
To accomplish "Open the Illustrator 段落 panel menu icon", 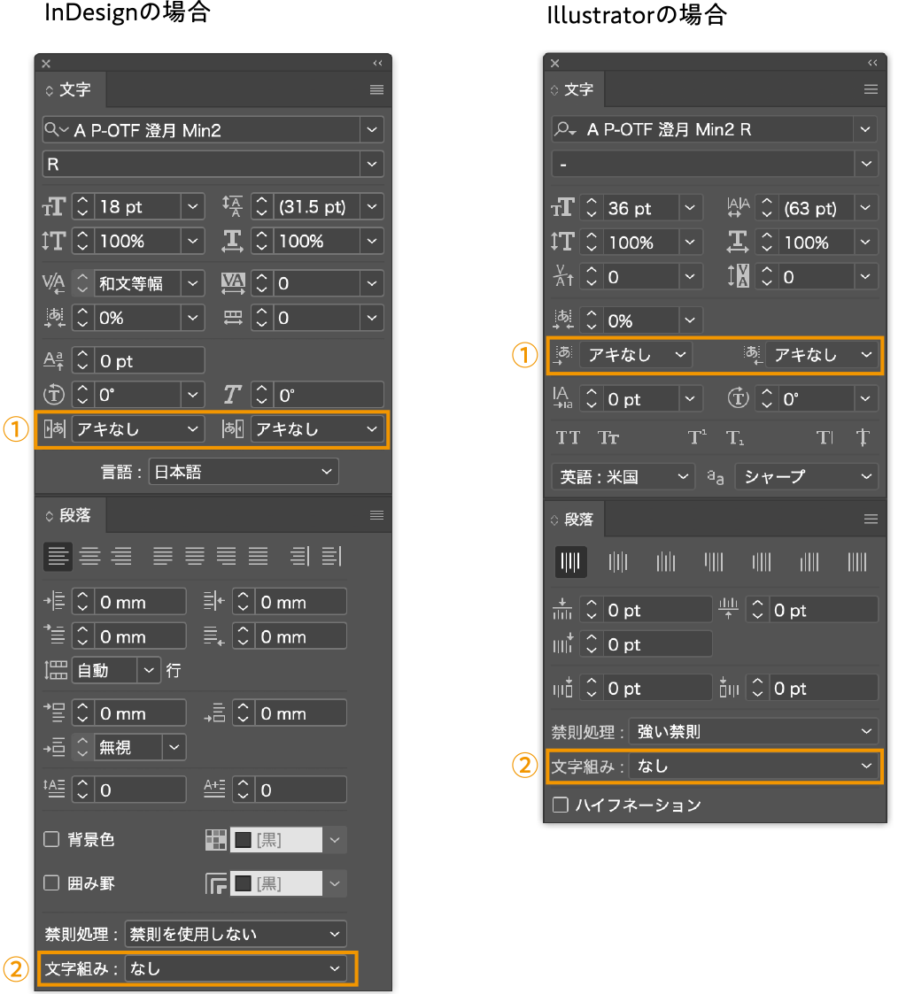I will pos(871,520).
